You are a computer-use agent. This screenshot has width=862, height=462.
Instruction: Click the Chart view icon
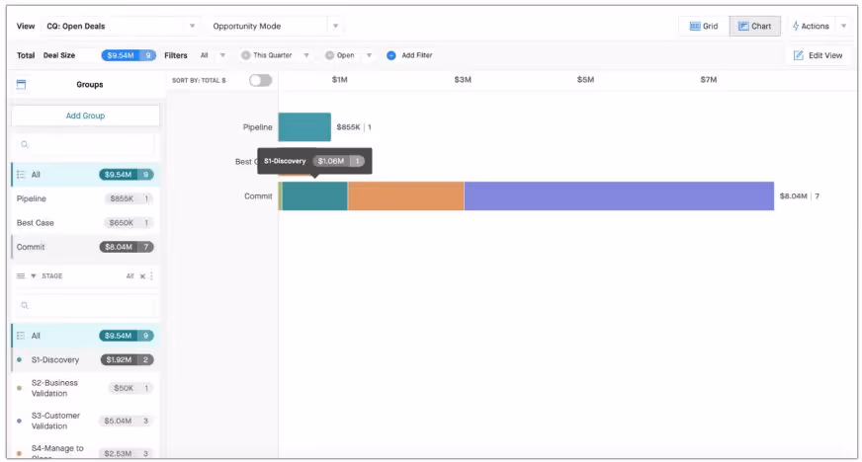743,26
